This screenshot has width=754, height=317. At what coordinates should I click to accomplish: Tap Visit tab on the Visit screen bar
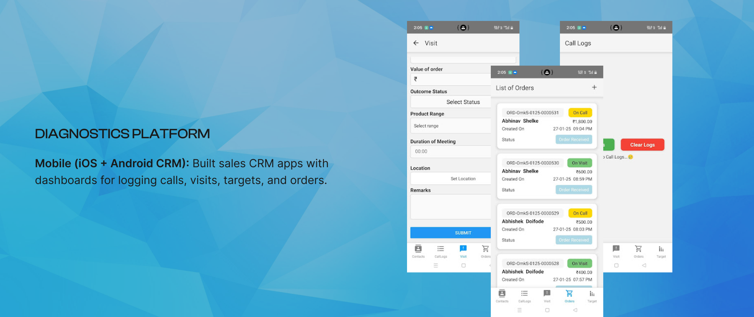tap(463, 251)
